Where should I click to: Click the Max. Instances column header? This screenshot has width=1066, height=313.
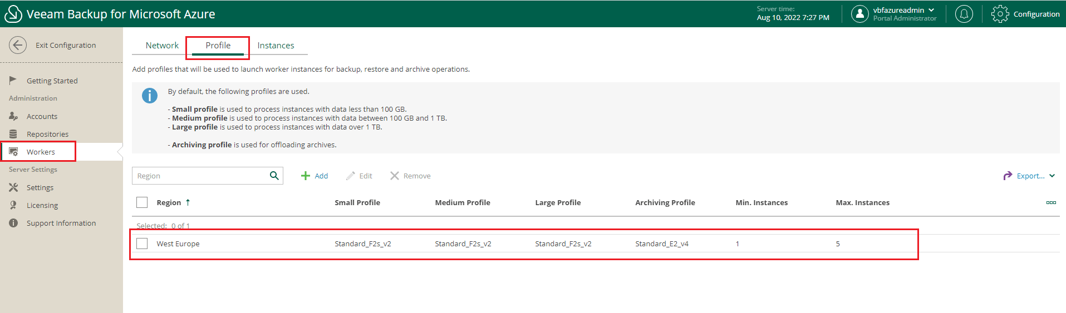[862, 202]
